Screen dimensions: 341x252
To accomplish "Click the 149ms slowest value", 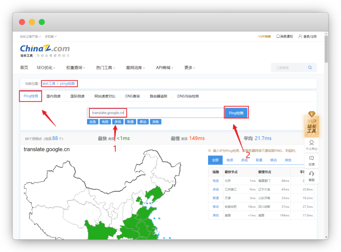I will 197,138.
